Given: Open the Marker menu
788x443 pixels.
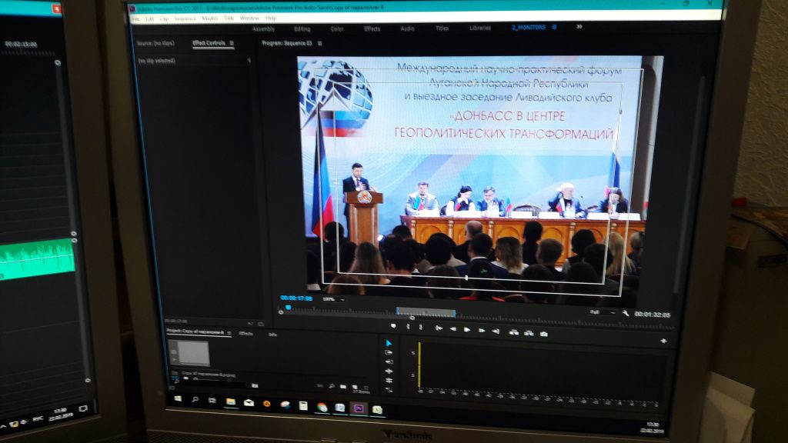Looking at the screenshot, I should coord(209,18).
